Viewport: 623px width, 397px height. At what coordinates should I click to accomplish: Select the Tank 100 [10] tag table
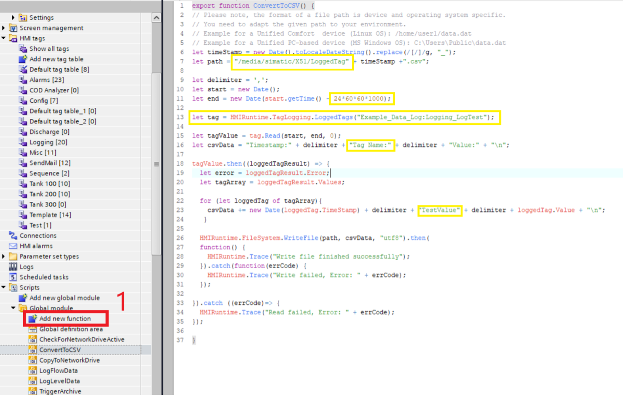tap(49, 183)
